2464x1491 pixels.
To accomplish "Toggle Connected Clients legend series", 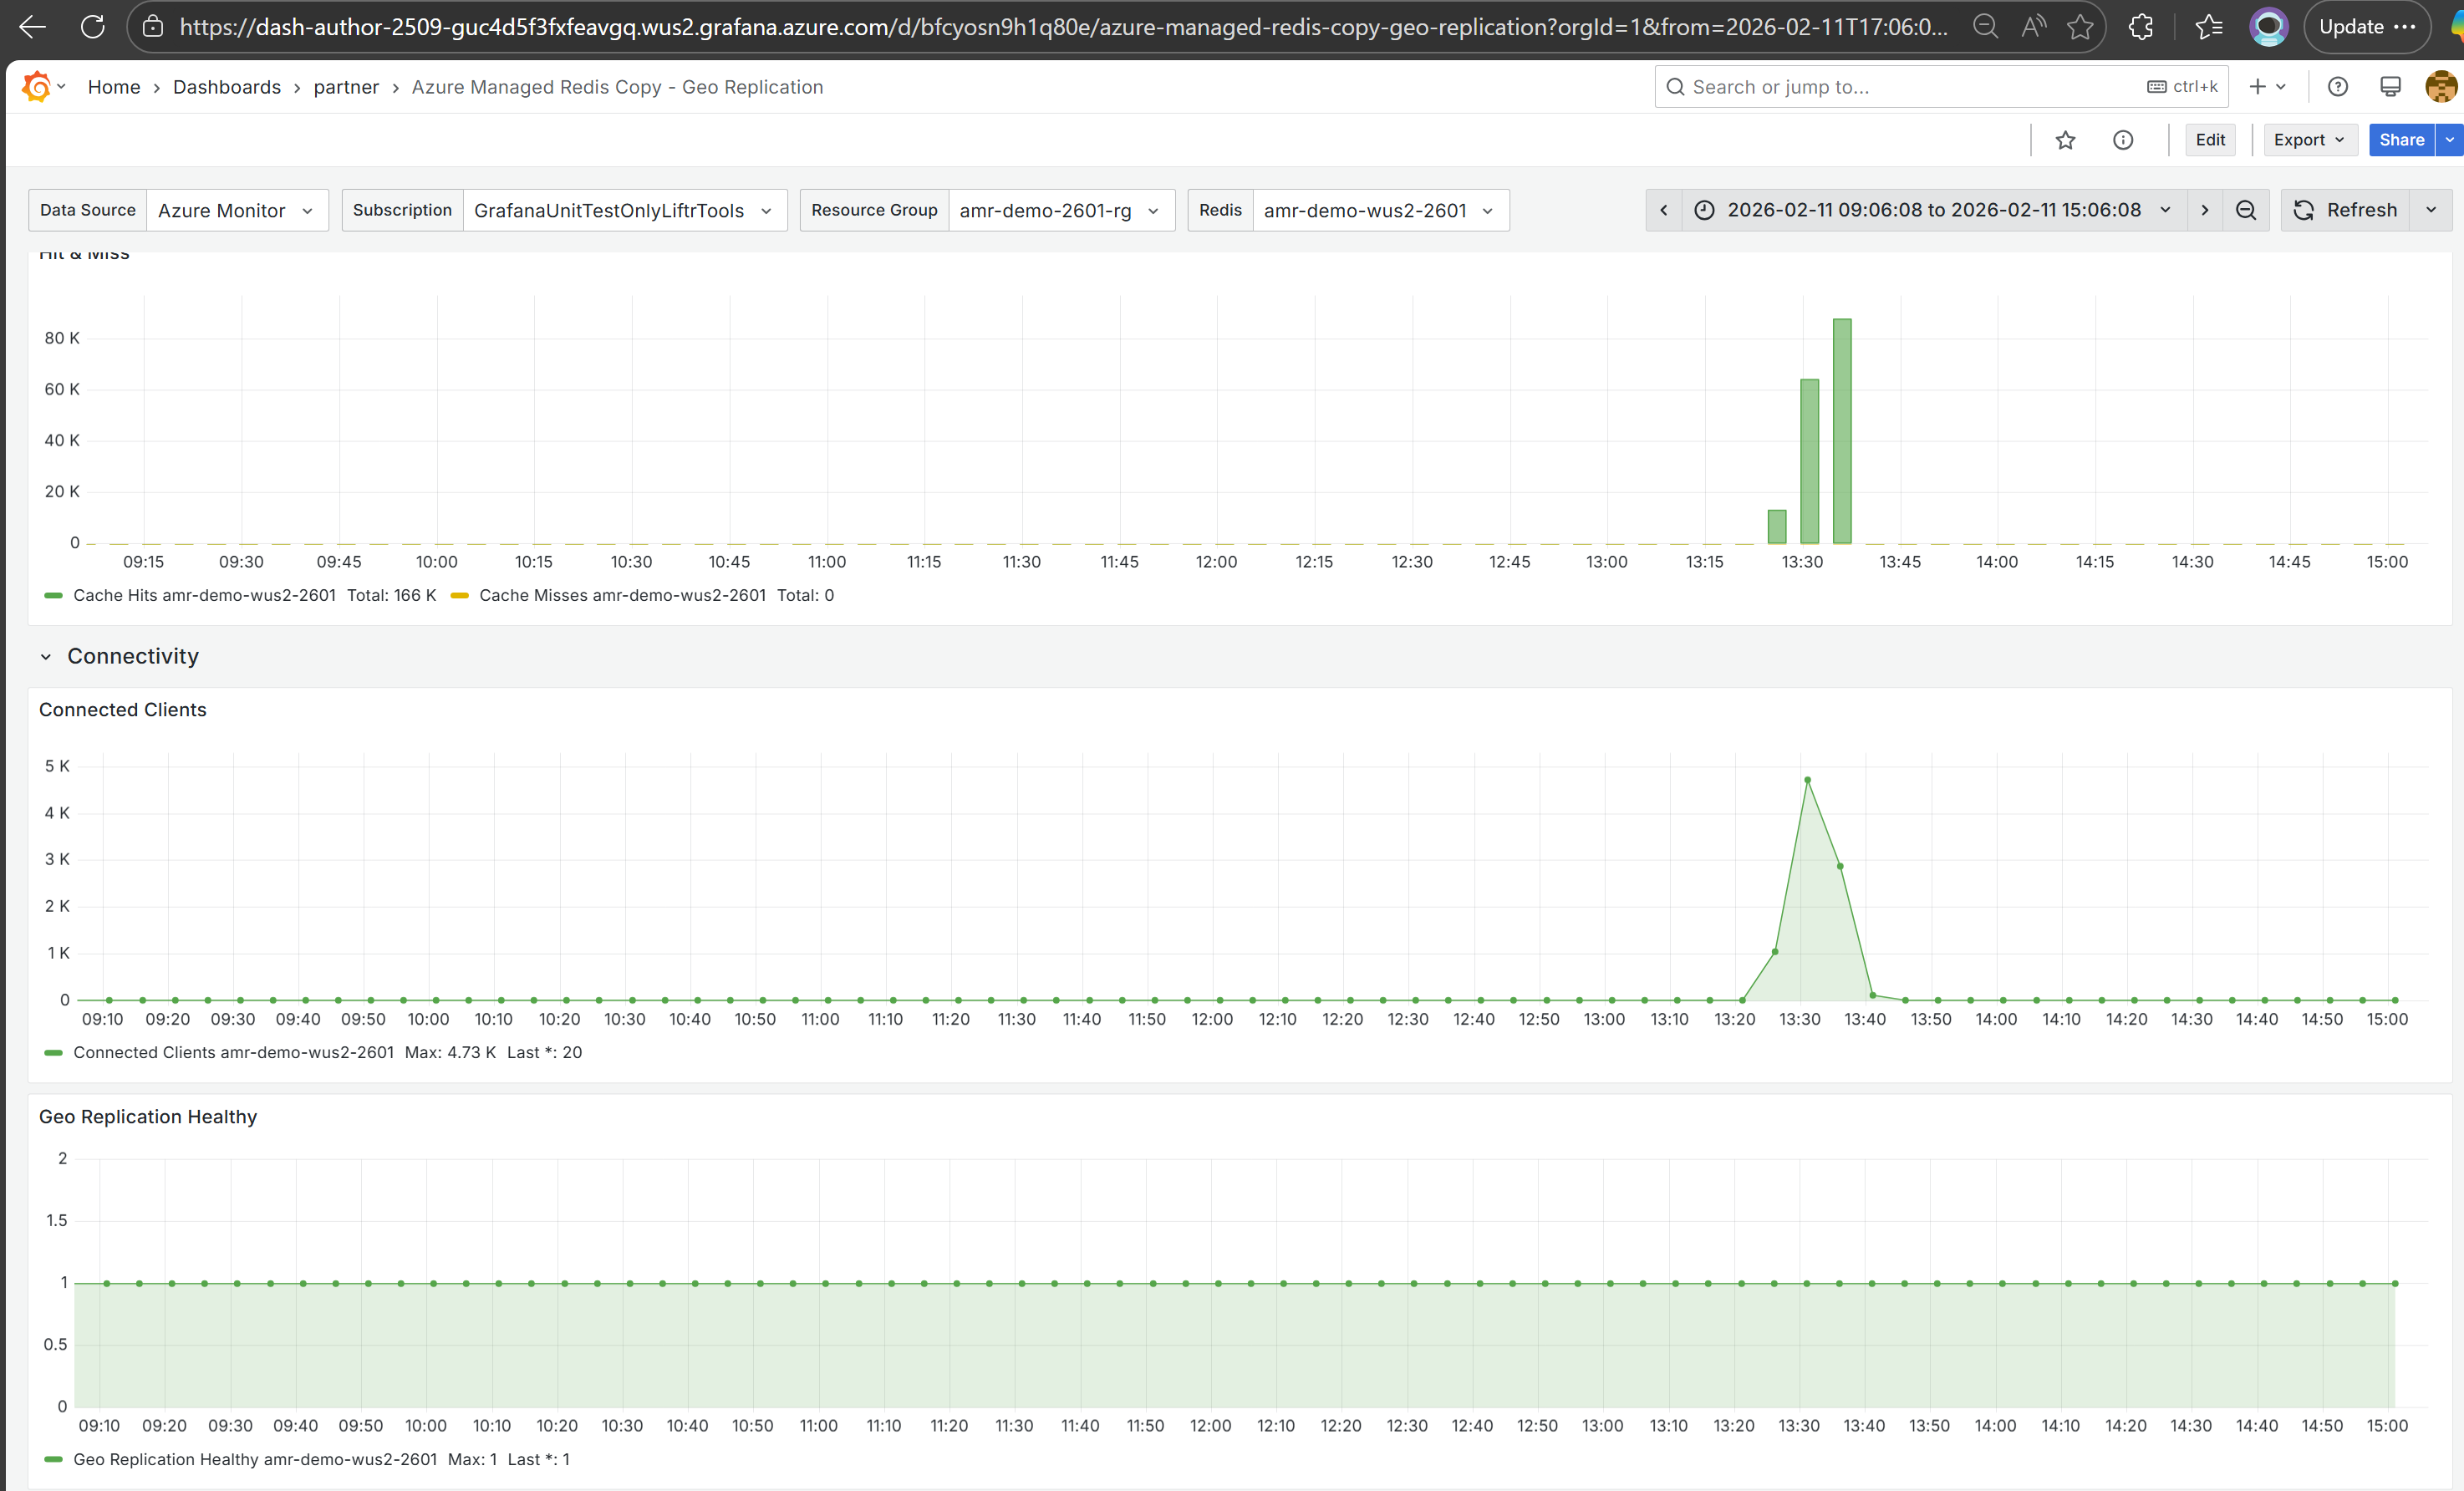I will pyautogui.click(x=232, y=1053).
